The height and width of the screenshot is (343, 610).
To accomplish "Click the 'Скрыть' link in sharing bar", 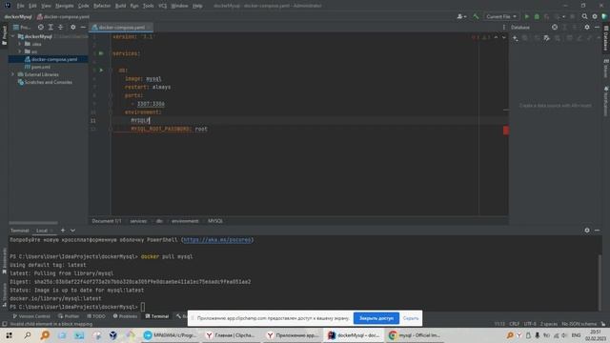I will (411, 318).
